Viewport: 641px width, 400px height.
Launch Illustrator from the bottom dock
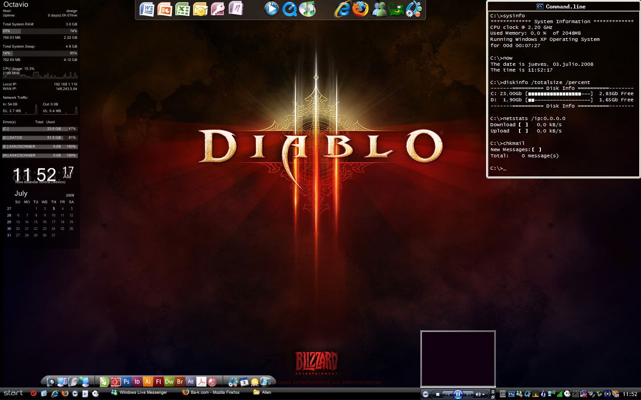coord(148,382)
